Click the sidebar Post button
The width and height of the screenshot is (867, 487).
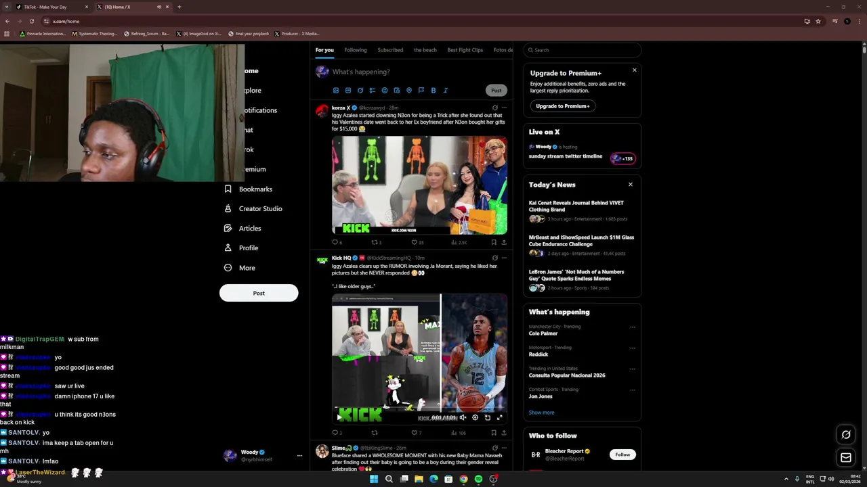click(259, 293)
